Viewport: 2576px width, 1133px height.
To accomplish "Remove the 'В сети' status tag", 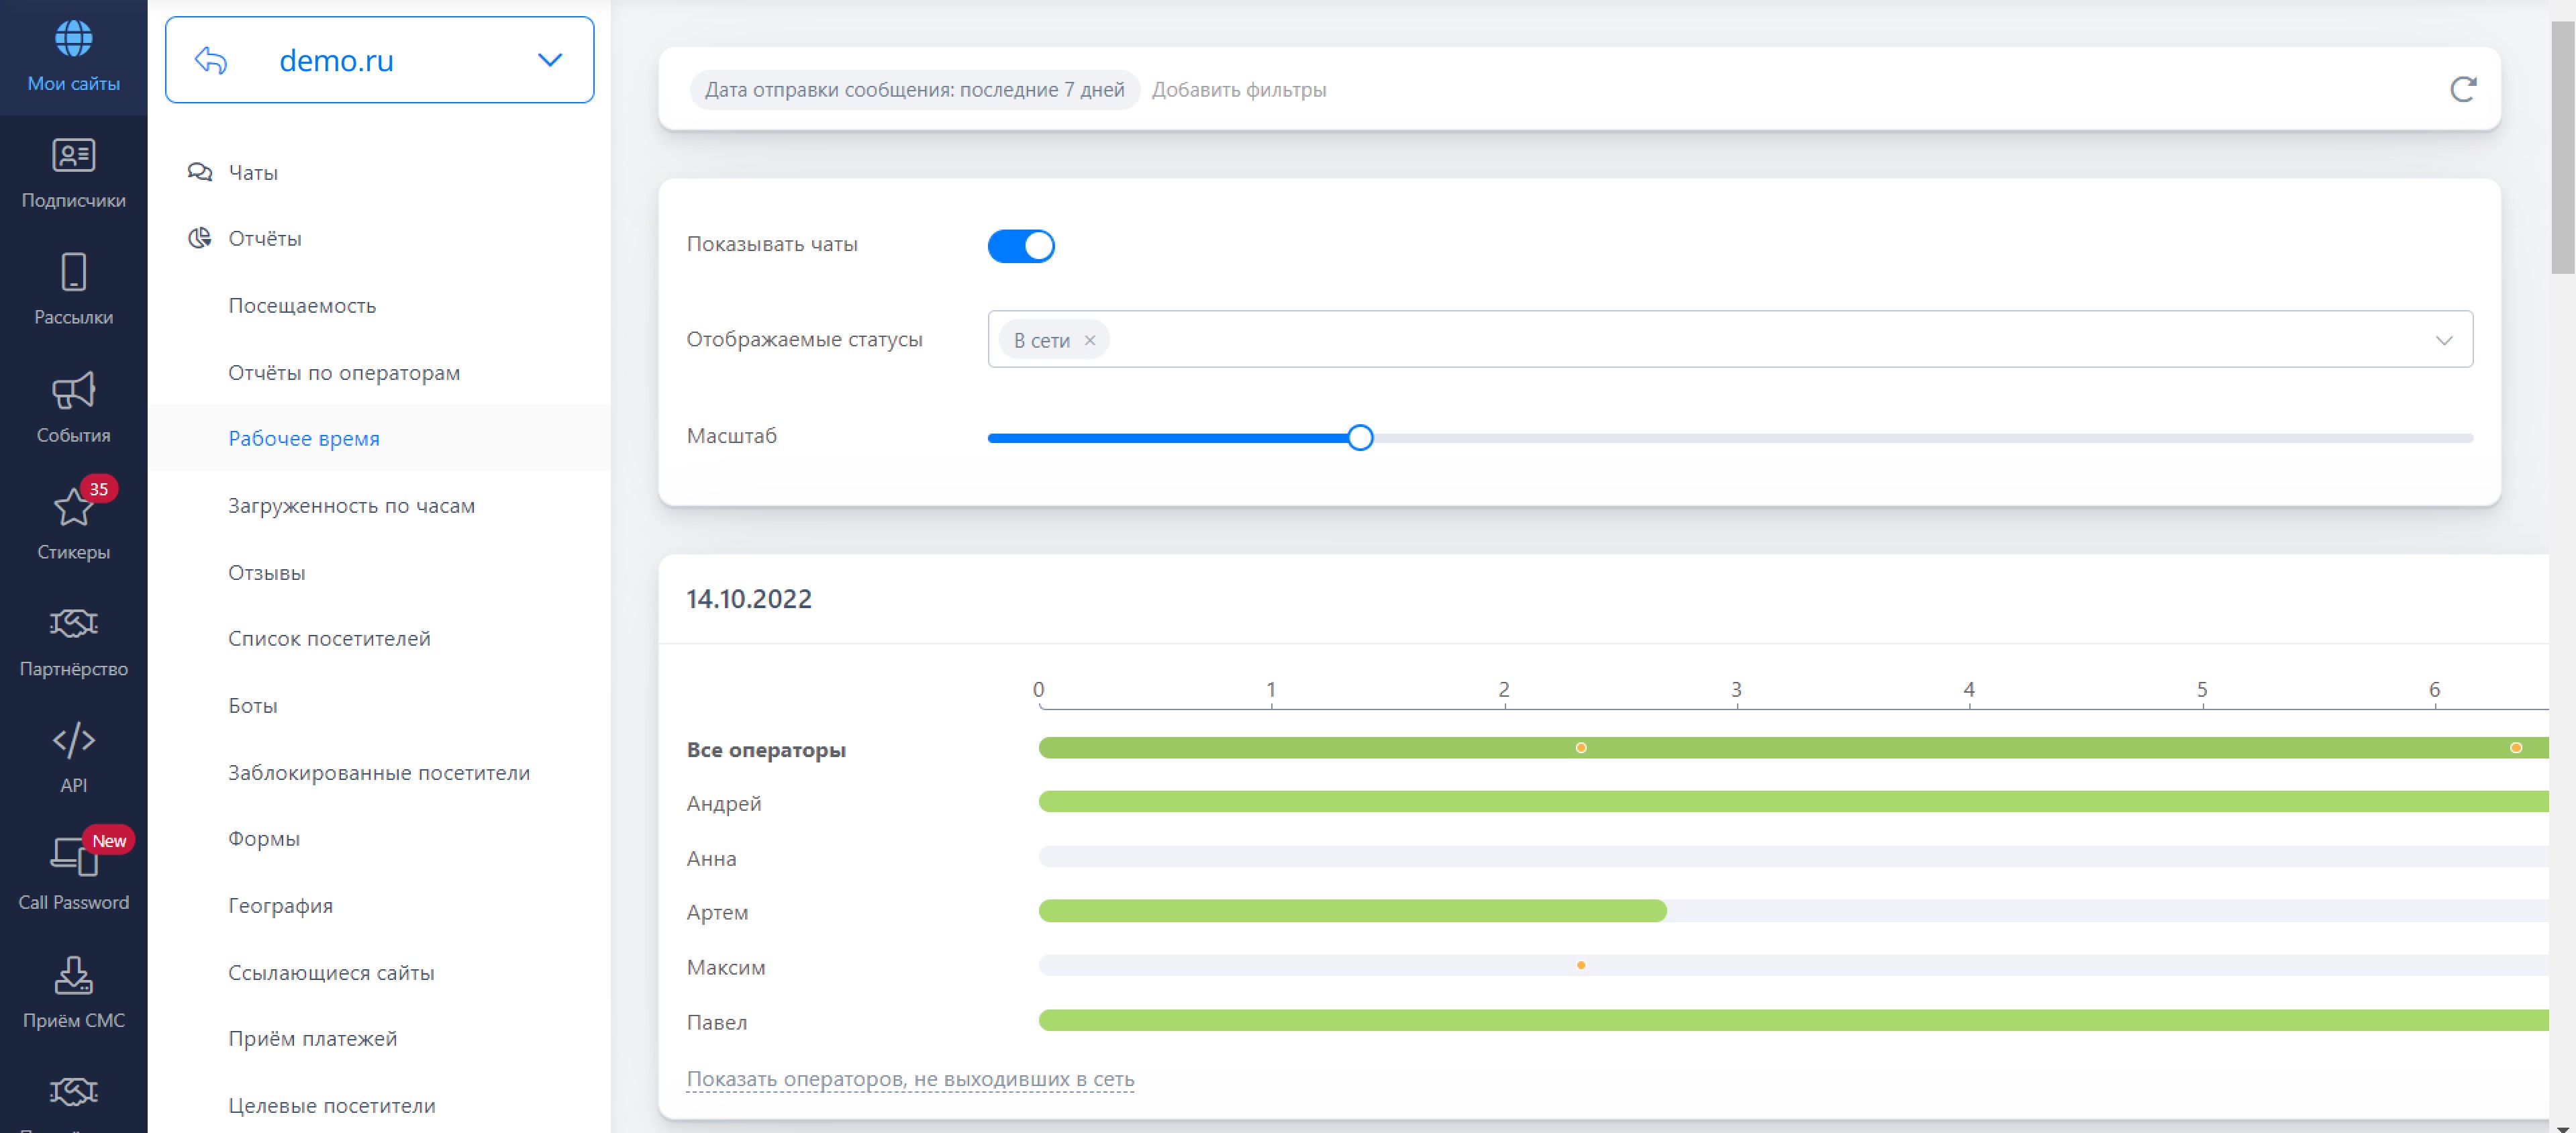I will point(1090,340).
